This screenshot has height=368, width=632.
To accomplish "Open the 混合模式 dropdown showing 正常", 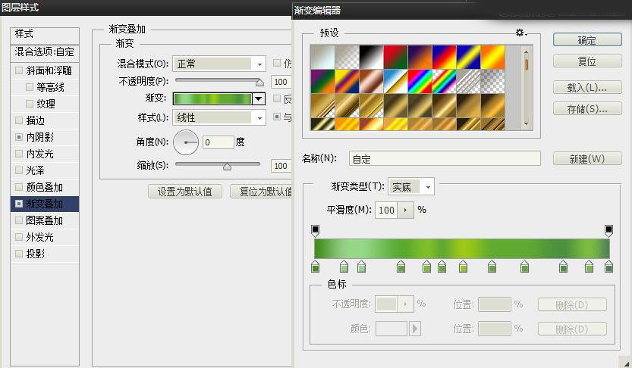I will [x=219, y=64].
